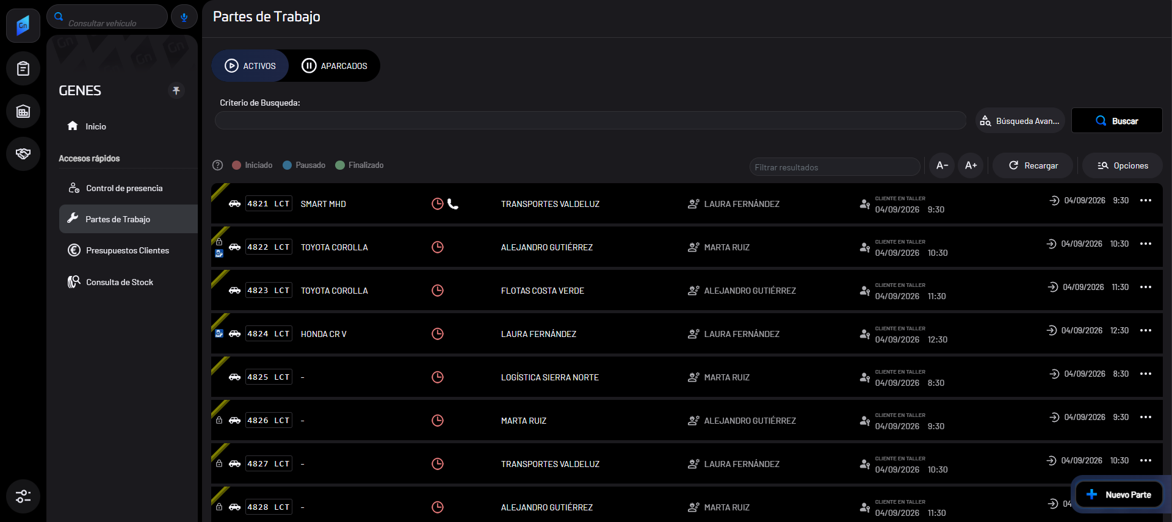This screenshot has height=522, width=1172.
Task: Open the more options menu for order 4826
Action: [x=1146, y=417]
